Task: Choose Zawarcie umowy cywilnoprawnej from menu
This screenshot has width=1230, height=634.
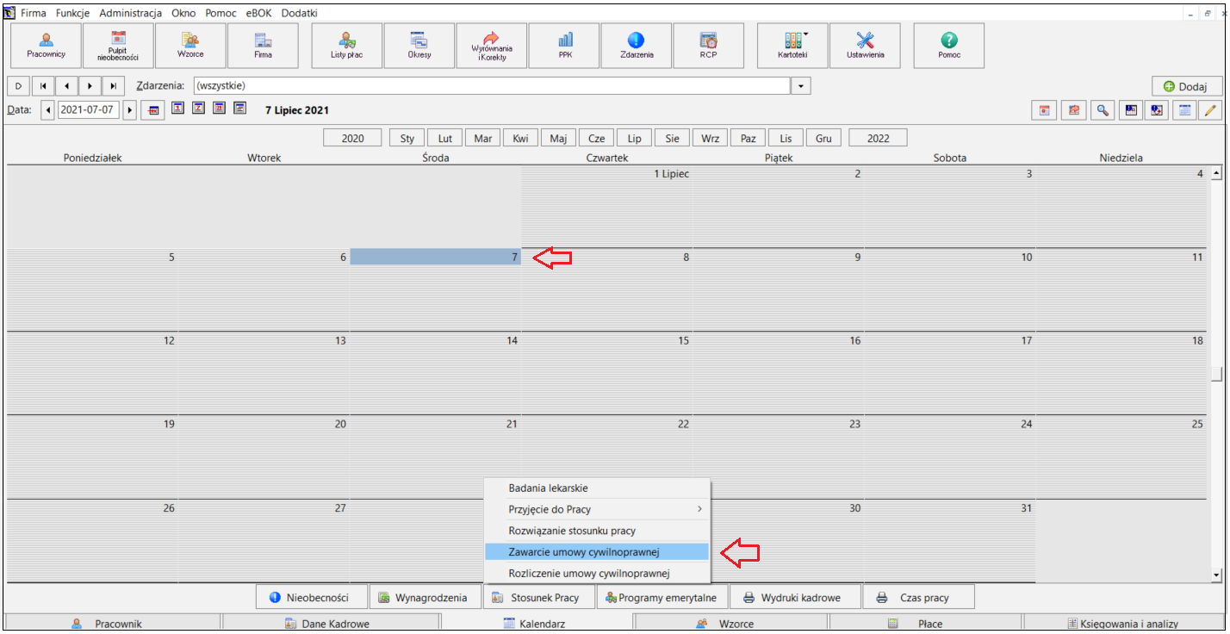Action: click(597, 551)
